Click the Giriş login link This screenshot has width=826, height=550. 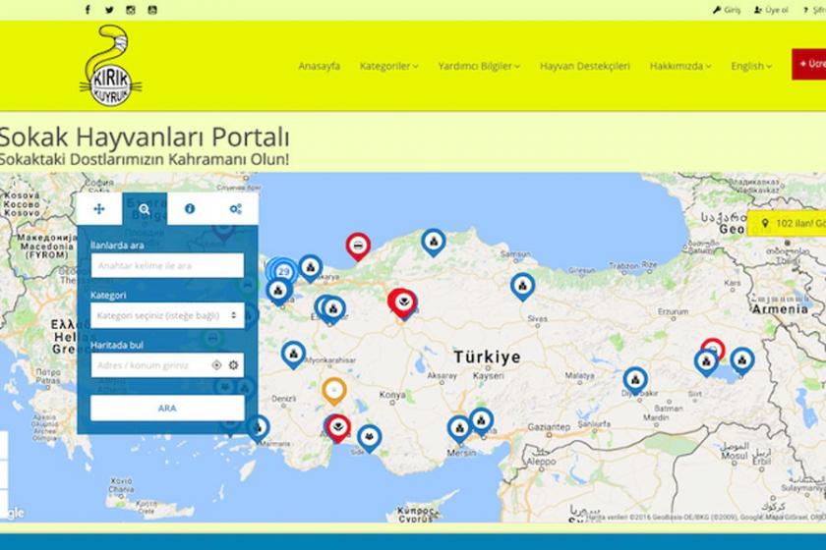[x=727, y=10]
